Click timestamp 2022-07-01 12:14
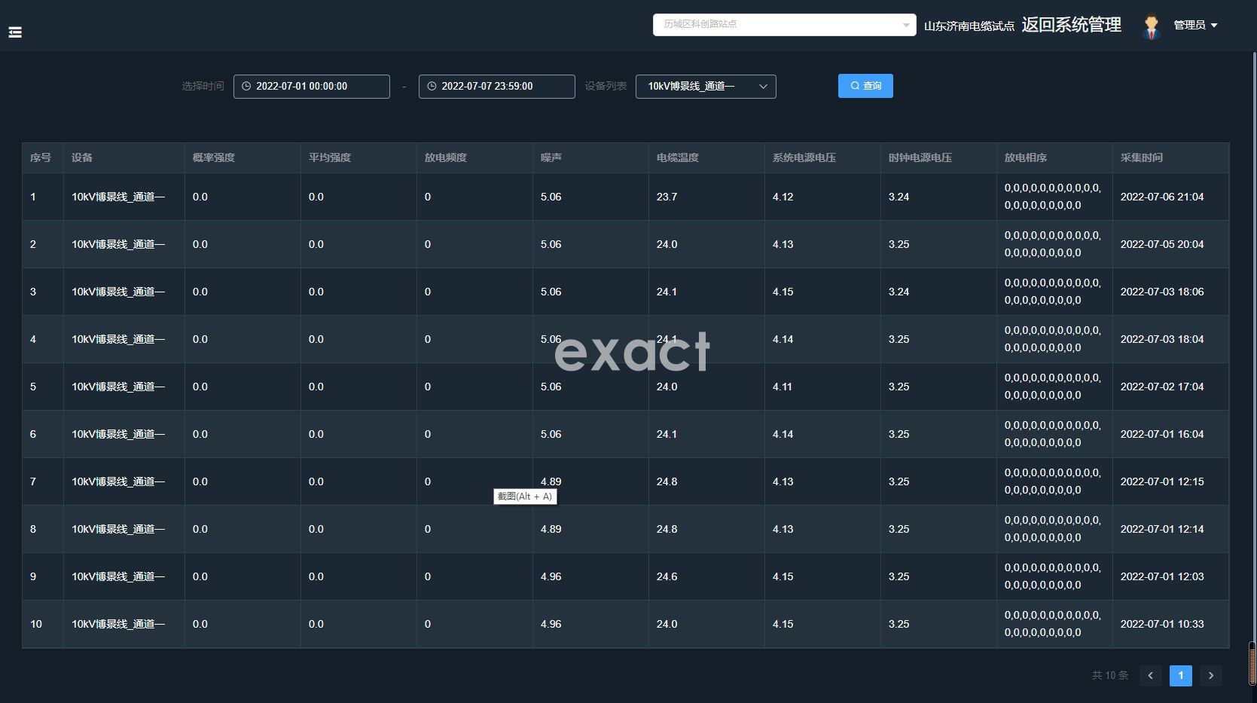1257x703 pixels. pyautogui.click(x=1162, y=530)
